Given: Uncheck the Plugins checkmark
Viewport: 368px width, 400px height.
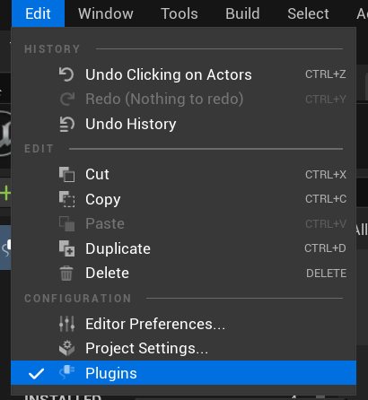Looking at the screenshot, I should coord(36,373).
